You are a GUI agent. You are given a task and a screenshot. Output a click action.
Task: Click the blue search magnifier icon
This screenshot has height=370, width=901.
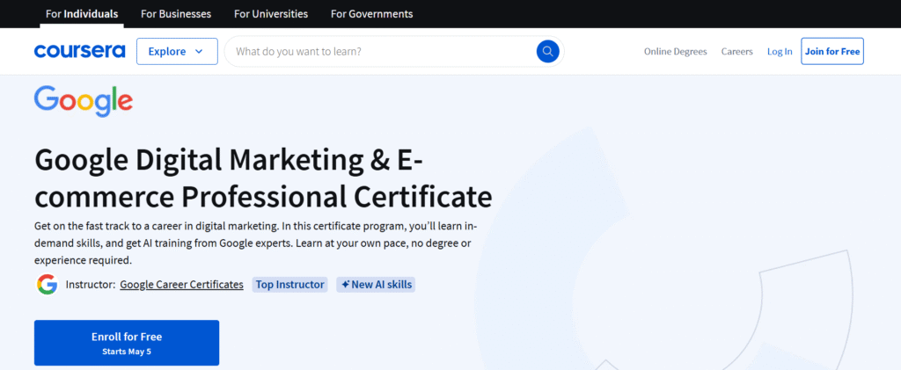[x=547, y=52]
